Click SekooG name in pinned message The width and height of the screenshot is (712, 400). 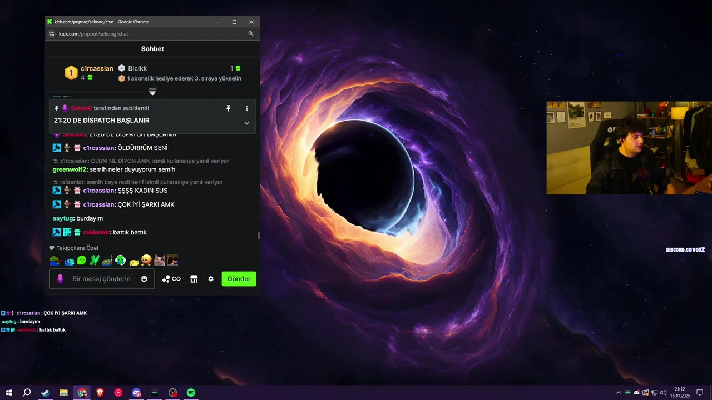click(x=81, y=108)
